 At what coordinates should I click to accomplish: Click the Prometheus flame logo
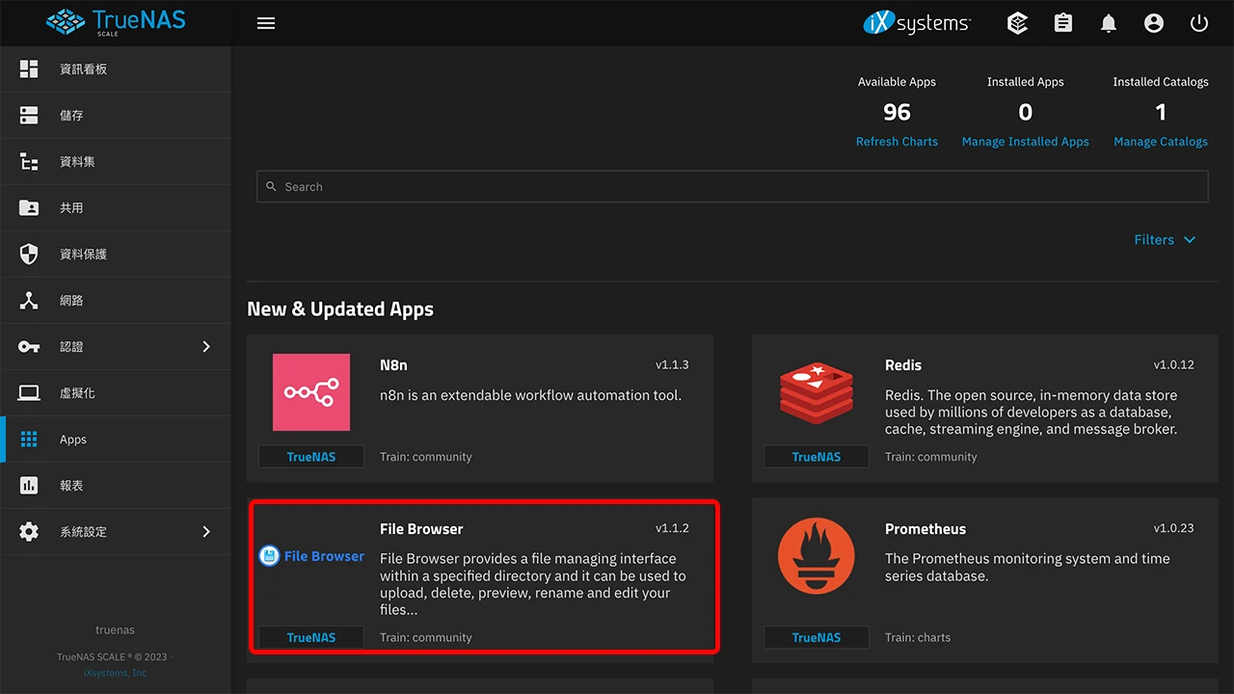coord(817,556)
